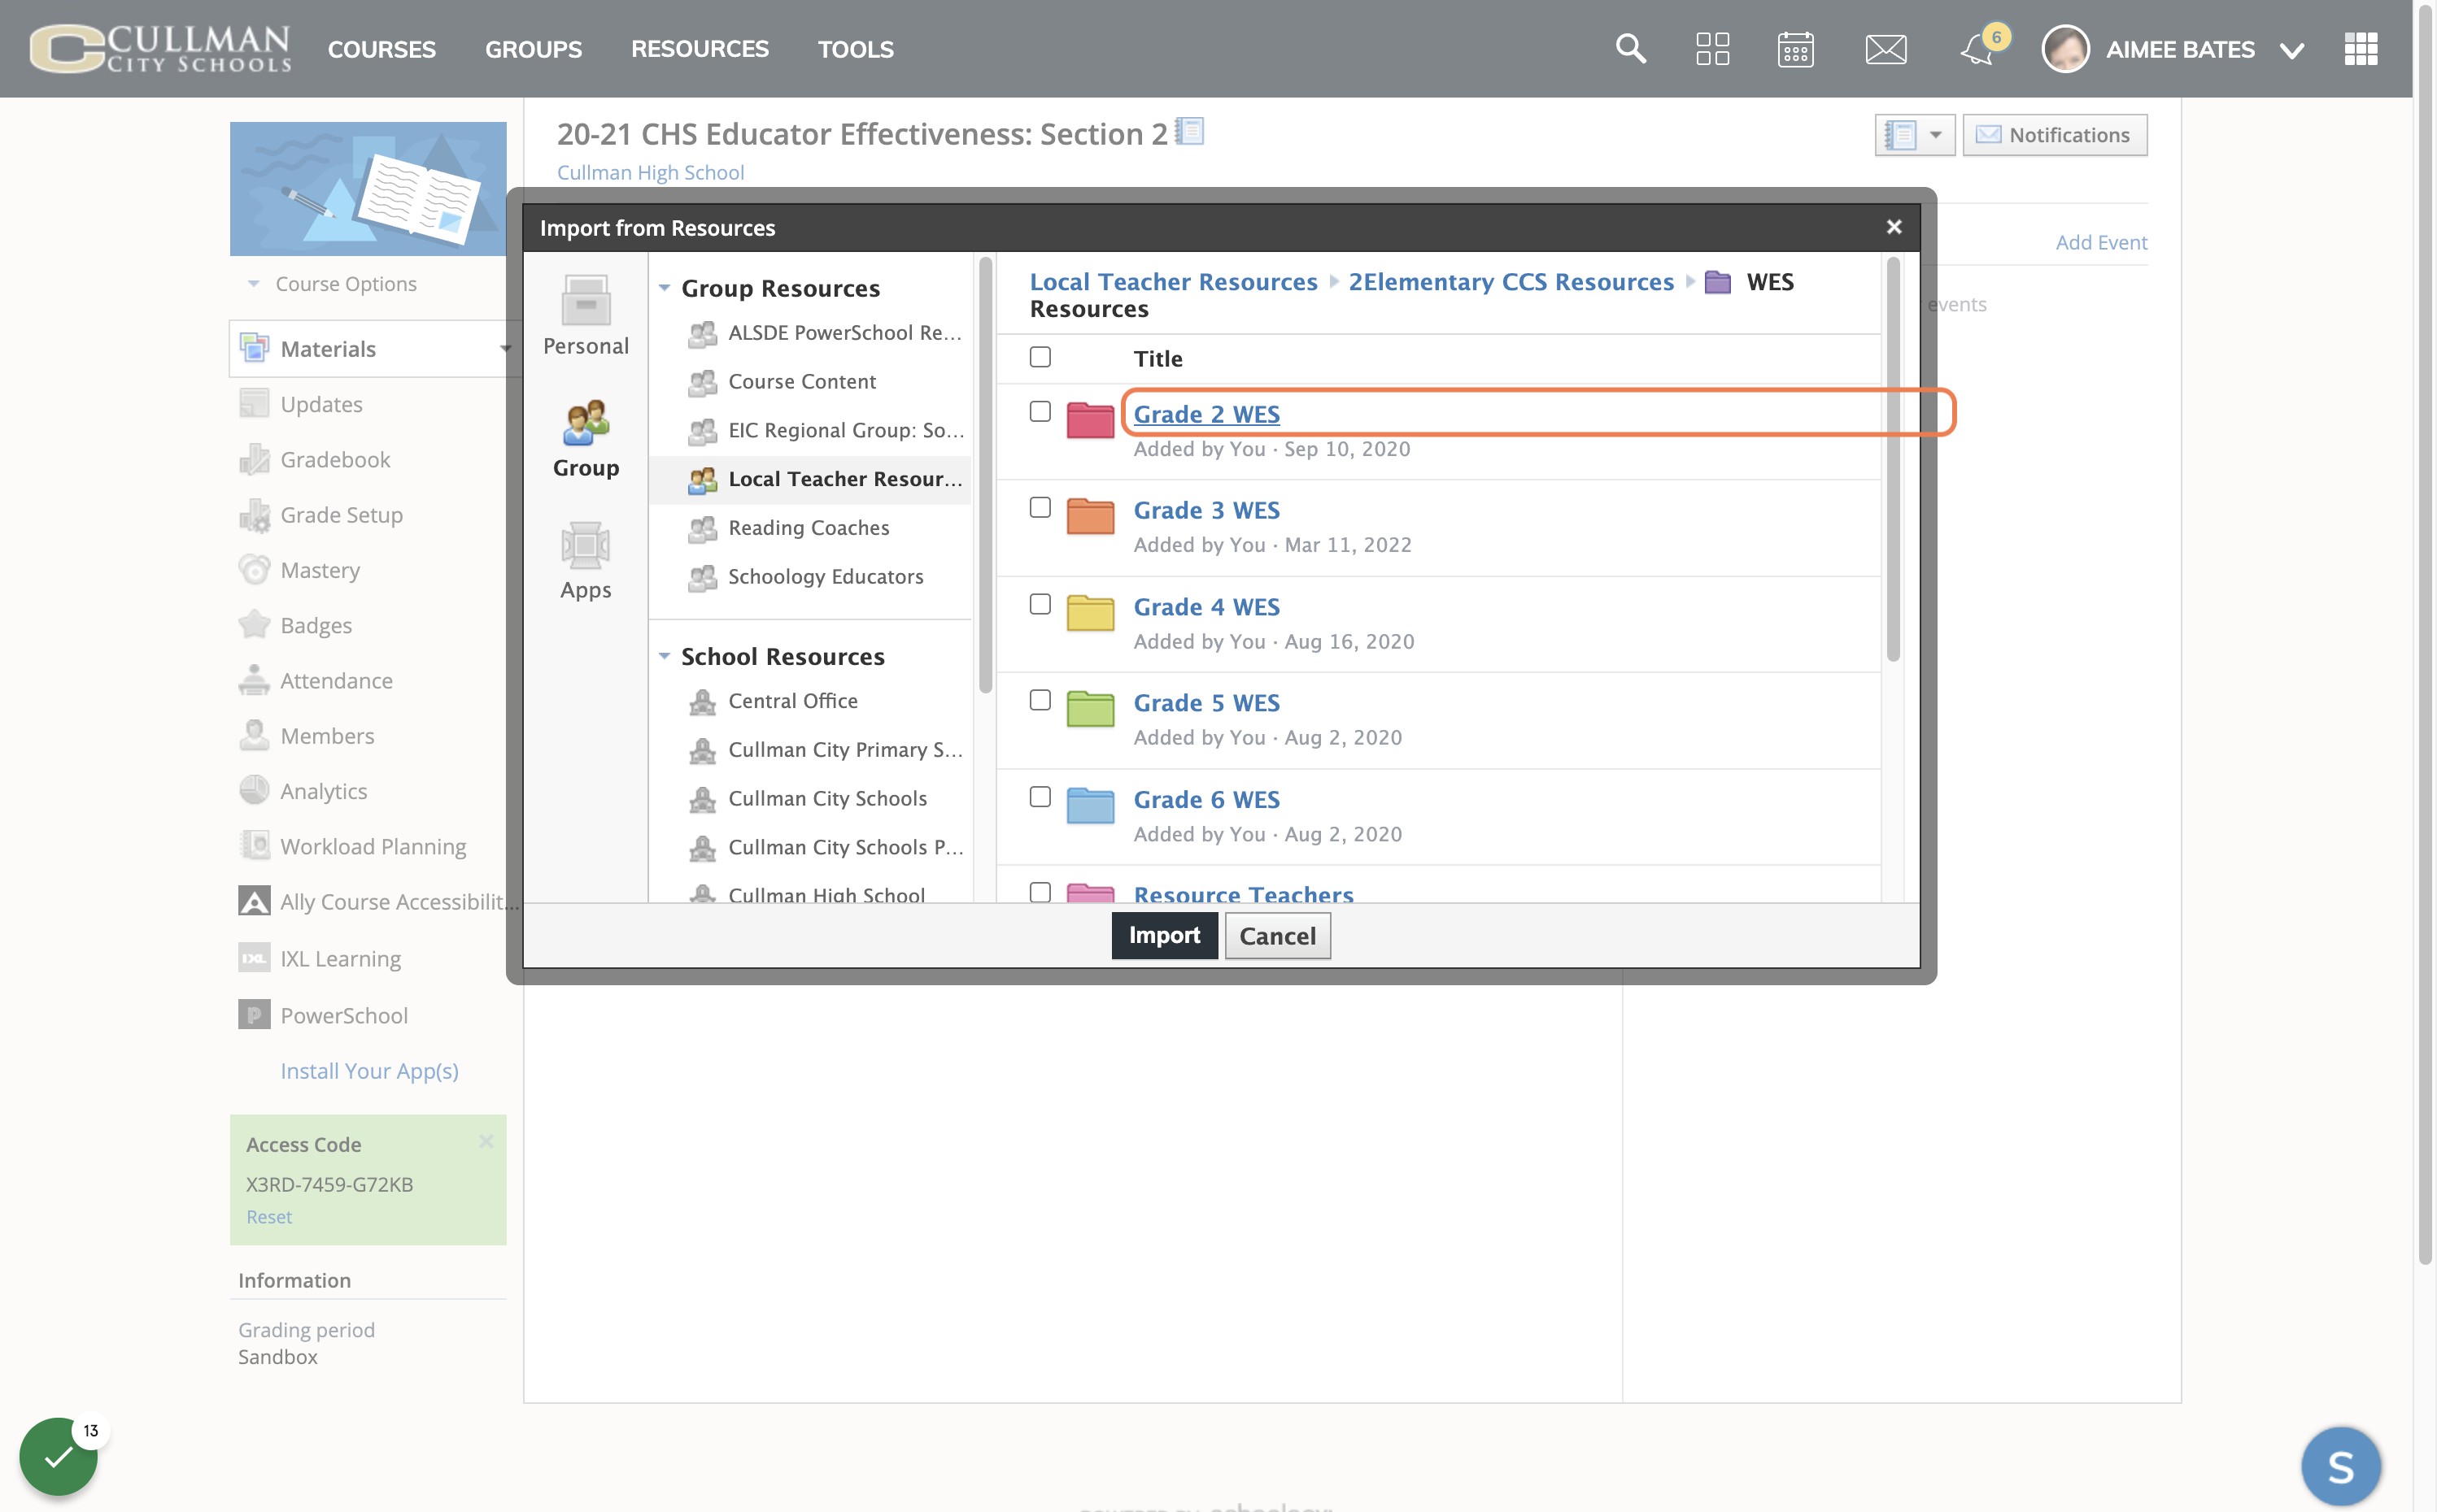Click the pink Grade 2 WES folder icon
The width and height of the screenshot is (2437, 1512).
click(1091, 420)
